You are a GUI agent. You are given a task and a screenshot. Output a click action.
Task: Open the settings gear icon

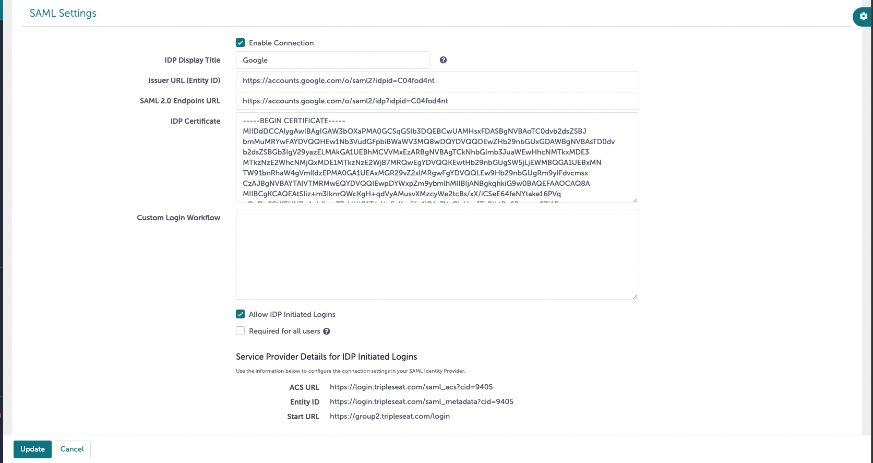click(864, 17)
